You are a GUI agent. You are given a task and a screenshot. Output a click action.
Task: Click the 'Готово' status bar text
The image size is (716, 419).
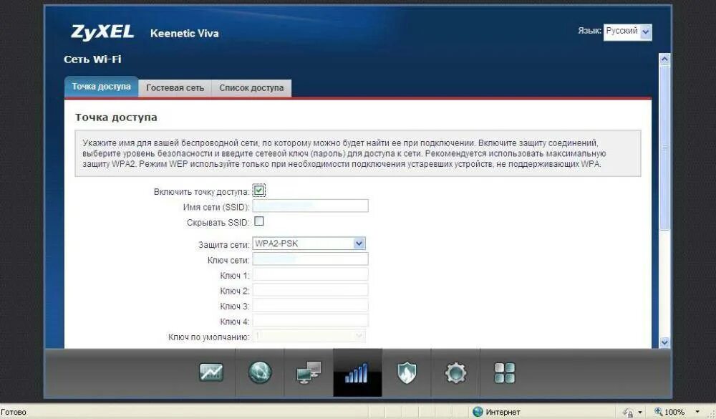pyautogui.click(x=14, y=412)
